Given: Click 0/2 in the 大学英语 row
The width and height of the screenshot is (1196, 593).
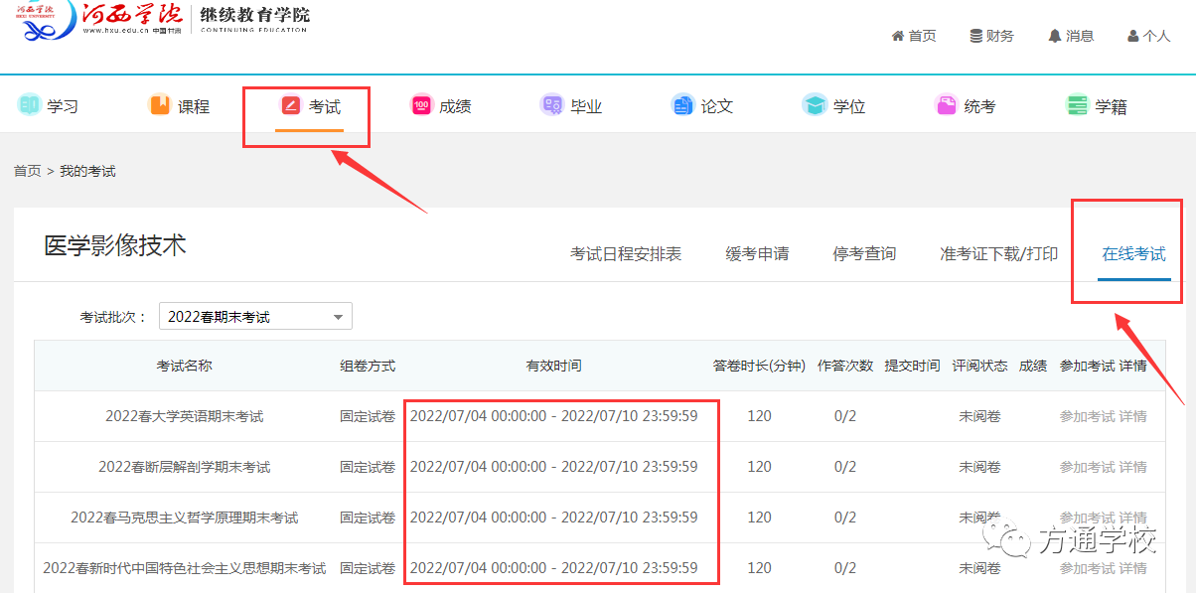Looking at the screenshot, I should tap(845, 416).
